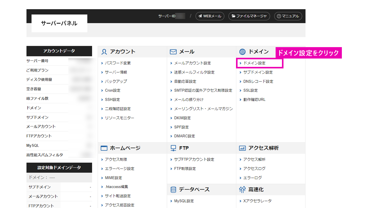
Task: Open アクセス解析 link in list
Action: [x=254, y=159]
